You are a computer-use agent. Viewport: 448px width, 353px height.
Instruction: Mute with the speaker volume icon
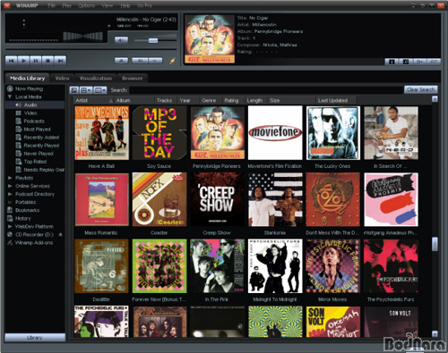121,40
